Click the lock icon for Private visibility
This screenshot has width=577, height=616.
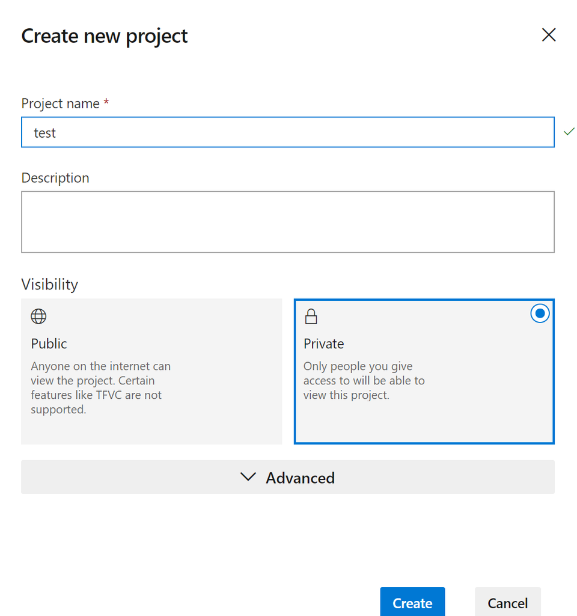coord(311,316)
